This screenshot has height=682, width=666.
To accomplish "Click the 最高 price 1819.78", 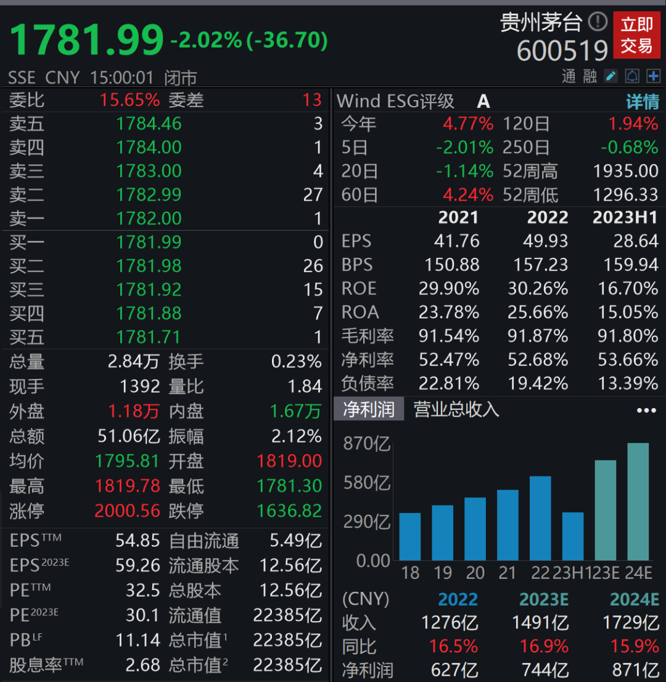I will point(128,486).
